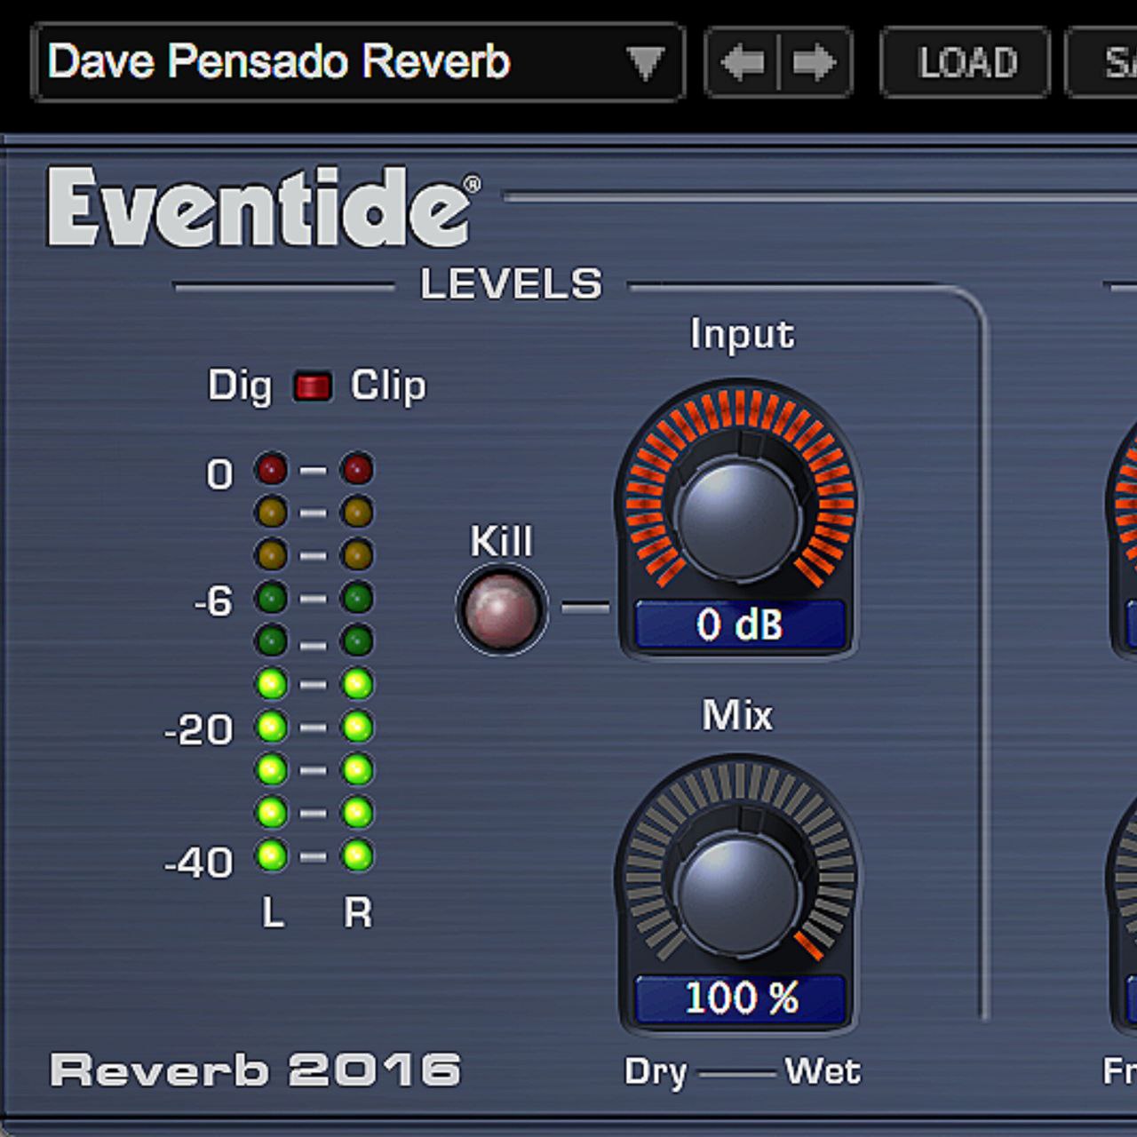
Task: Click the top red LED of right meter
Action: pyautogui.click(x=357, y=468)
